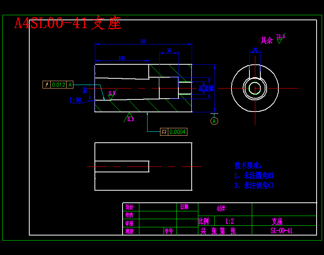Select the 1:2 scale value
The height and width of the screenshot is (255, 324).
tap(230, 221)
